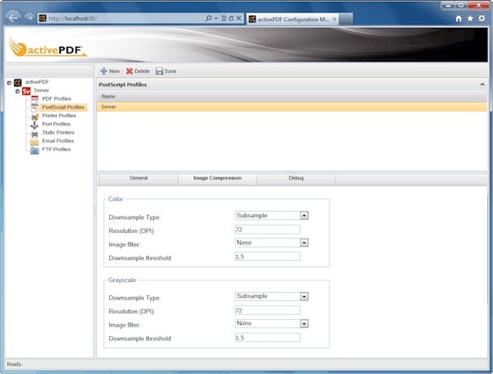Click the Delete profile toolbar button

[138, 71]
